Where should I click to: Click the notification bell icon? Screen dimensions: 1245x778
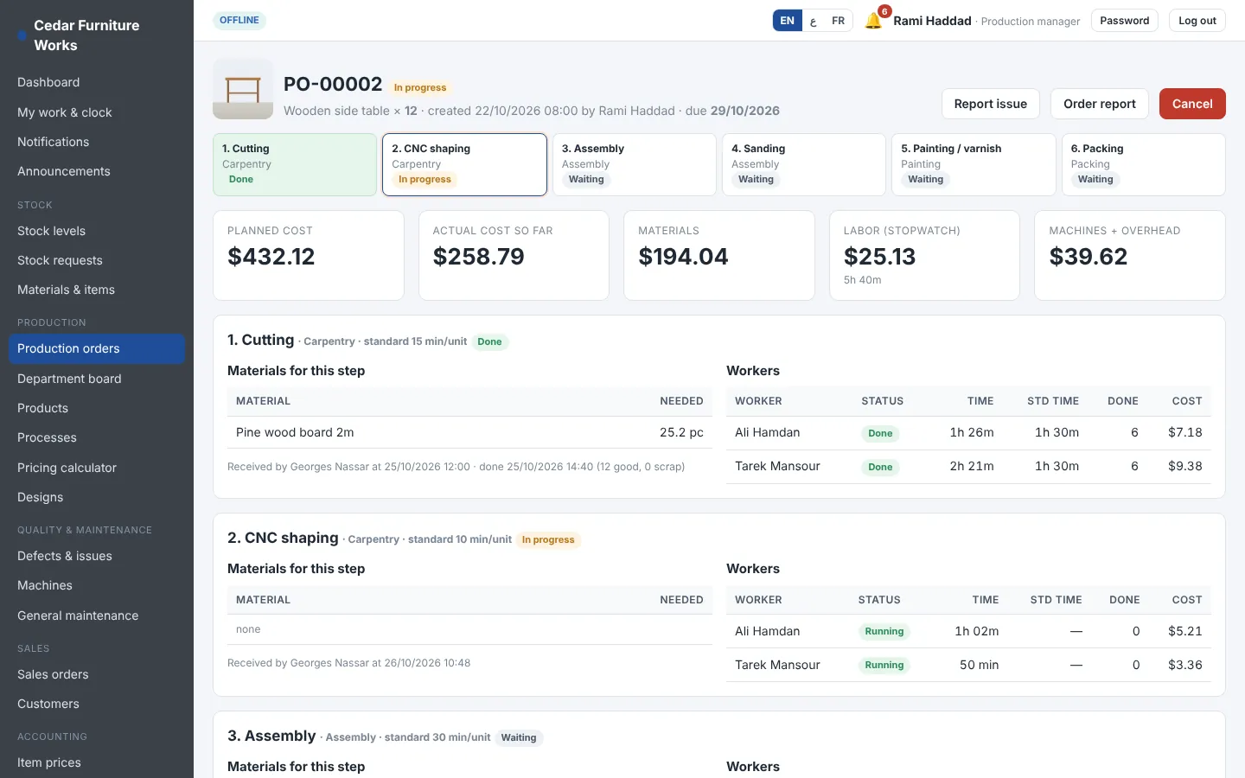tap(873, 21)
